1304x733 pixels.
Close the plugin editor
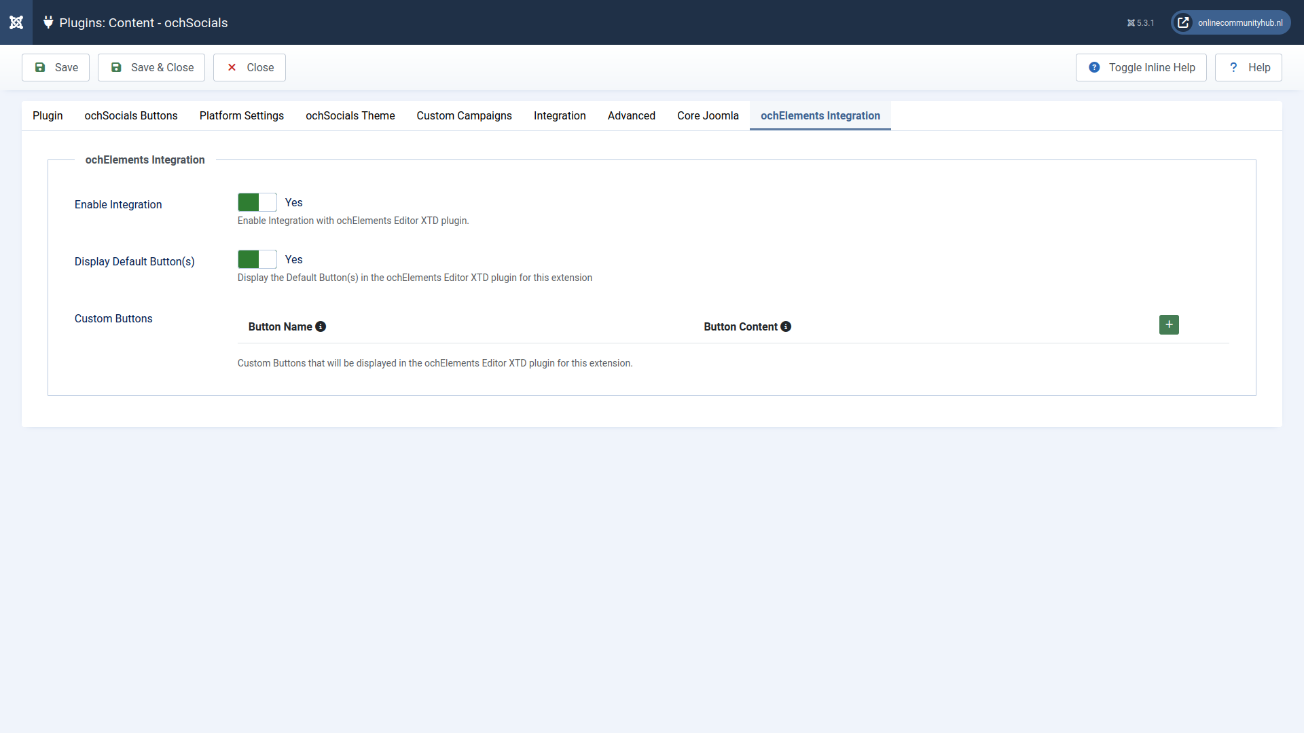click(249, 67)
